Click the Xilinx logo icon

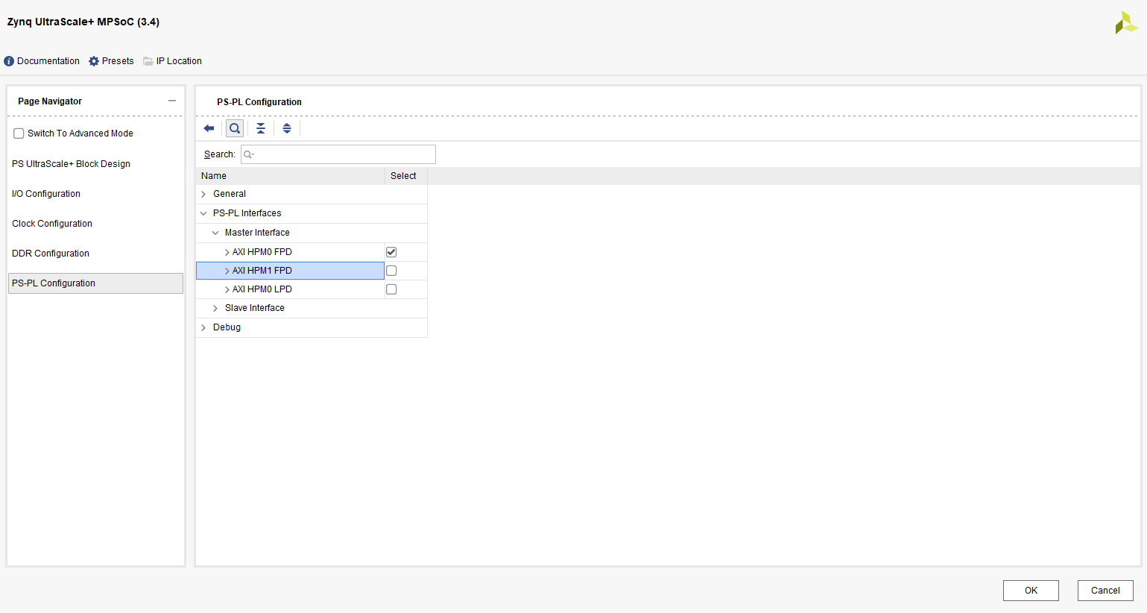click(x=1126, y=22)
